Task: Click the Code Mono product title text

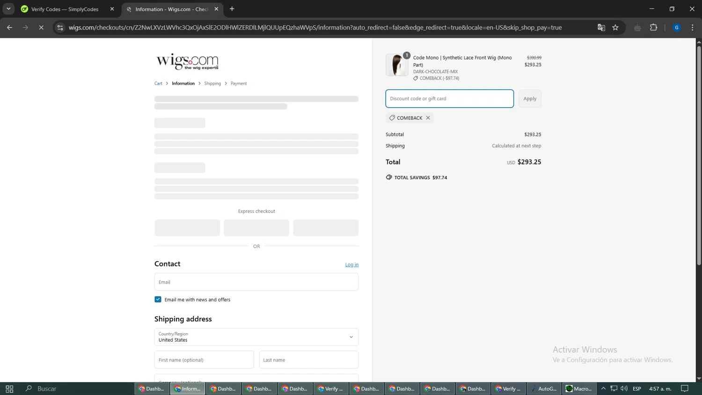Action: click(x=462, y=61)
